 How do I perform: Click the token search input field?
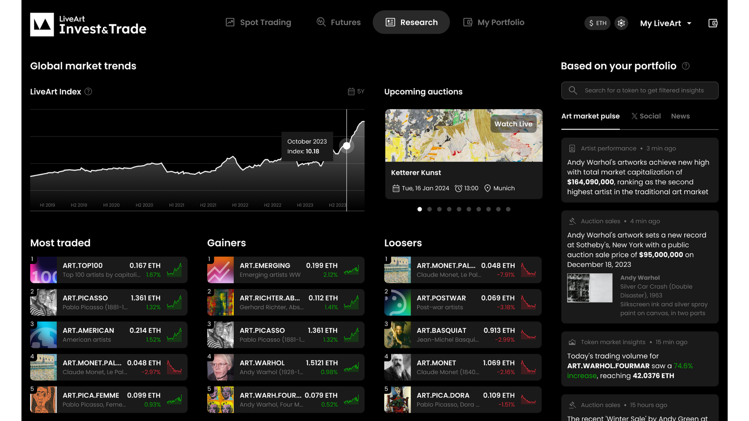click(644, 91)
